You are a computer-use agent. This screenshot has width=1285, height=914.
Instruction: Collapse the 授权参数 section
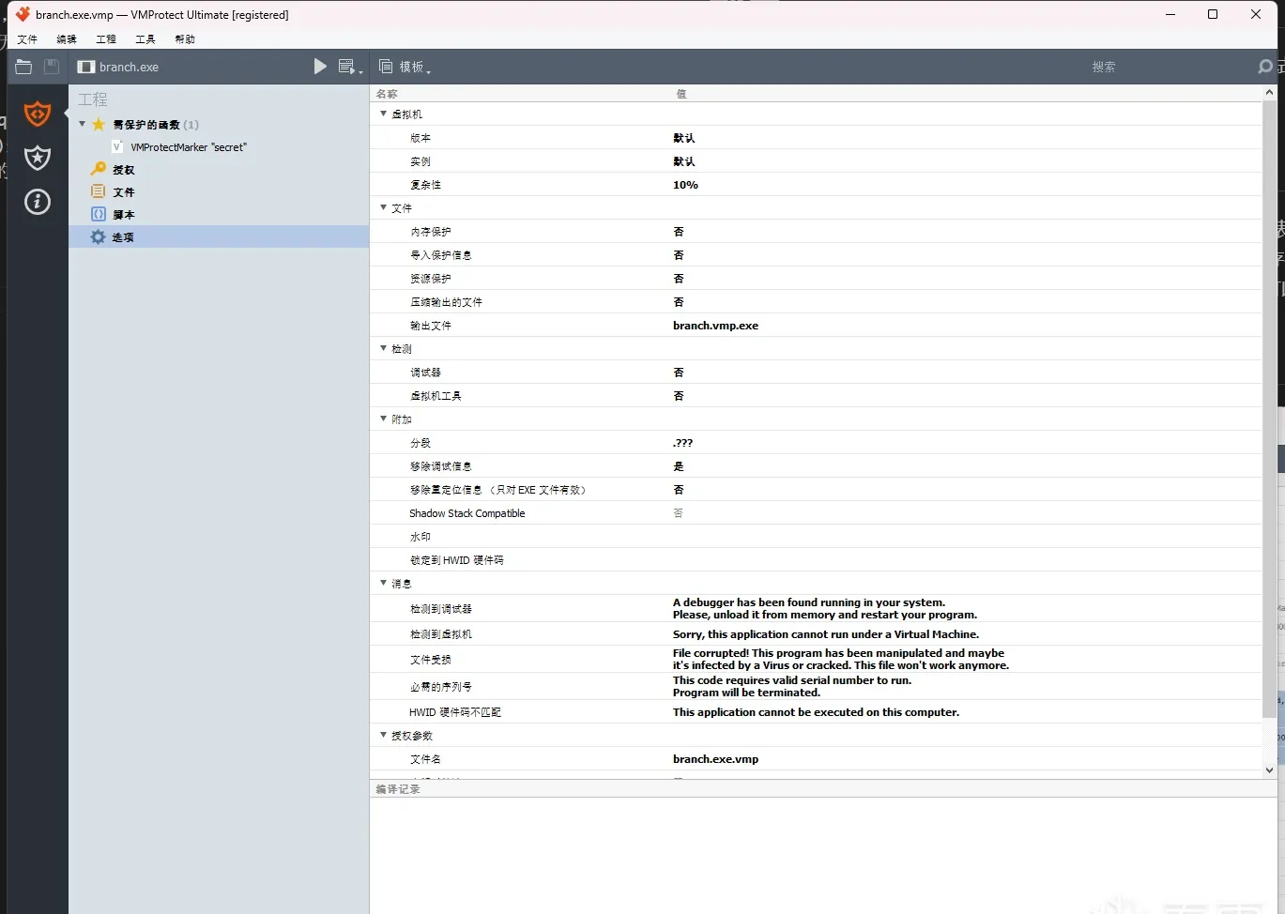(x=383, y=735)
